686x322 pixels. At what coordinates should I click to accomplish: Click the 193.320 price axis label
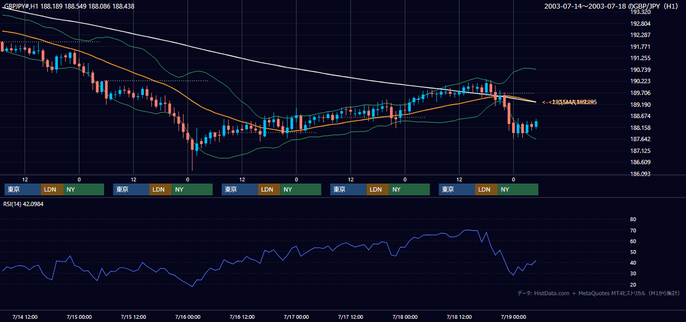click(640, 12)
